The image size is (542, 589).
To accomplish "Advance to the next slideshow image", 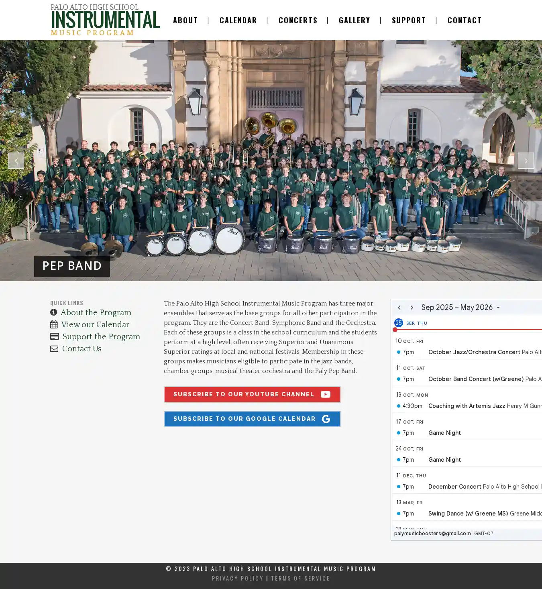I will pos(526,161).
